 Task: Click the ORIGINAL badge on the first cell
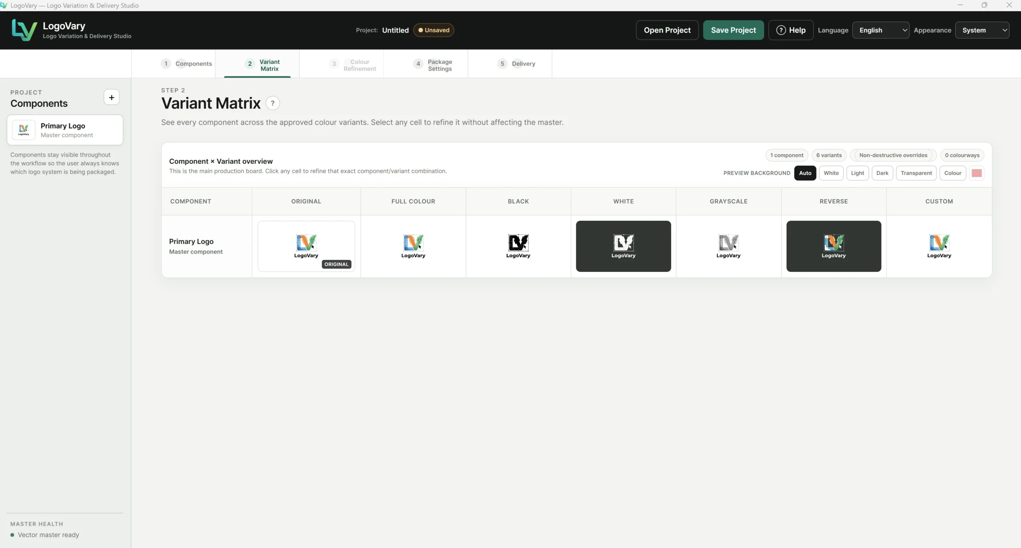pos(336,264)
